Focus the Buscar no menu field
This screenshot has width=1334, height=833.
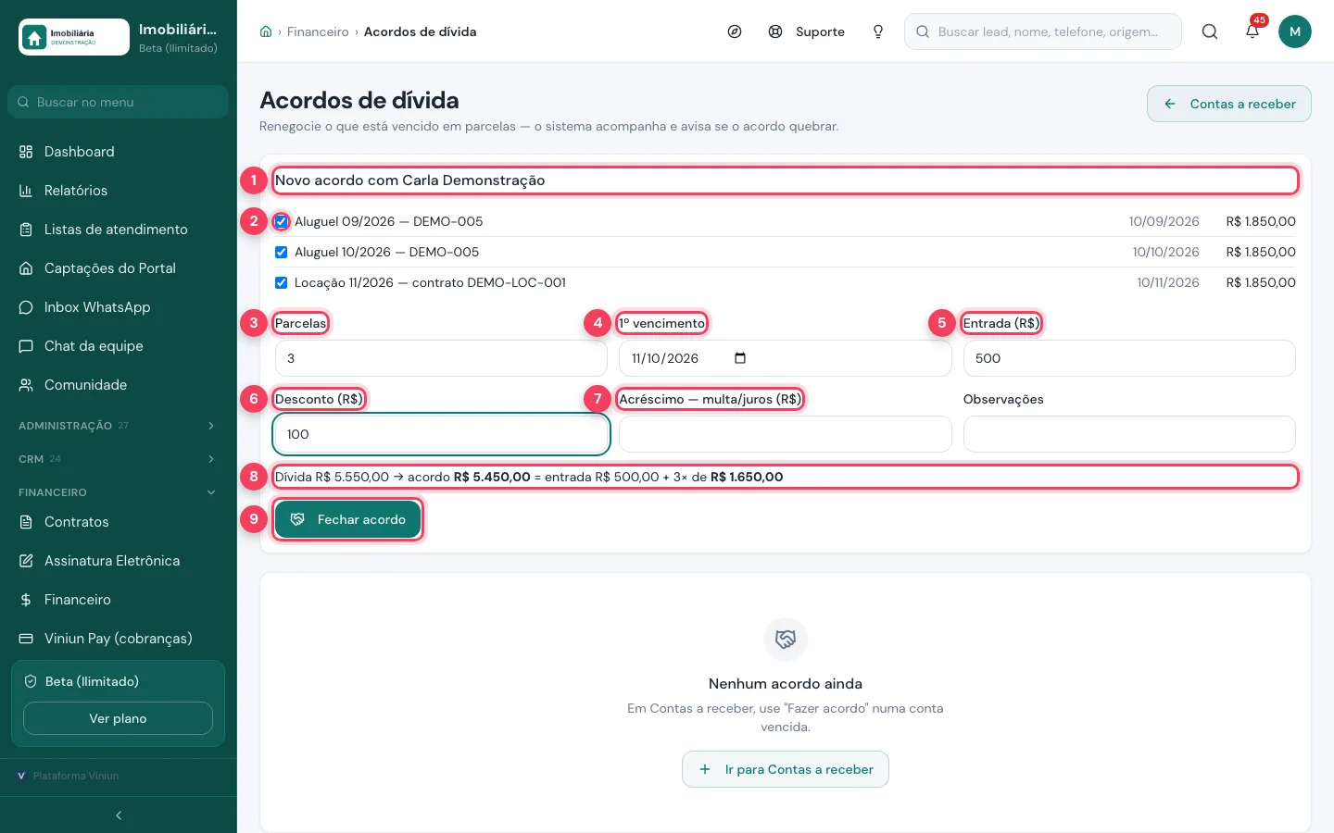[119, 102]
